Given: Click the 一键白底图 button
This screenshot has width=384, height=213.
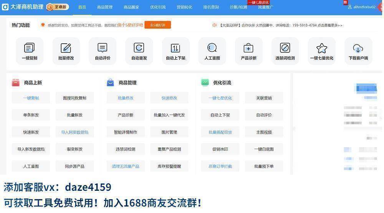Looking at the screenshot, I should [x=264, y=149].
